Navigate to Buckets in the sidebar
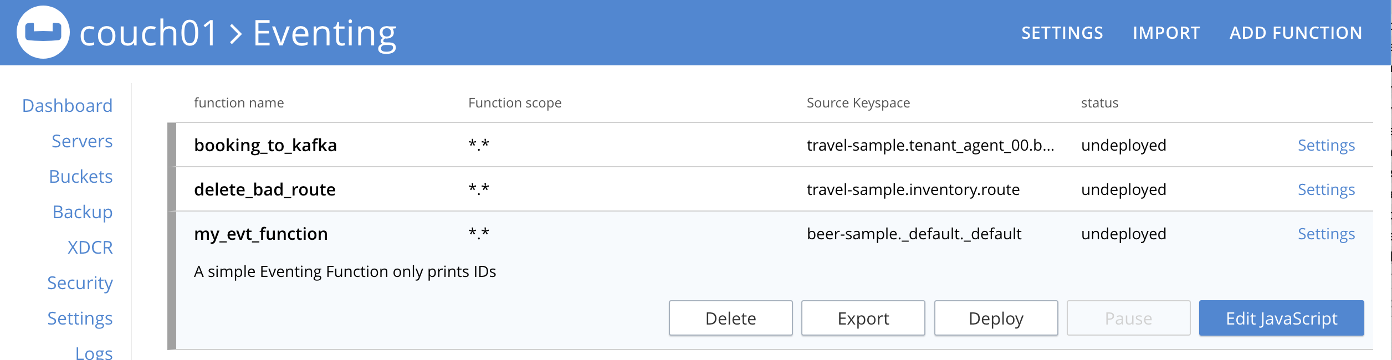The image size is (1392, 360). coord(81,177)
